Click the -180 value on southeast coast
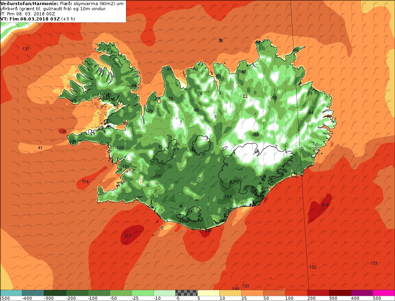 coord(260,198)
